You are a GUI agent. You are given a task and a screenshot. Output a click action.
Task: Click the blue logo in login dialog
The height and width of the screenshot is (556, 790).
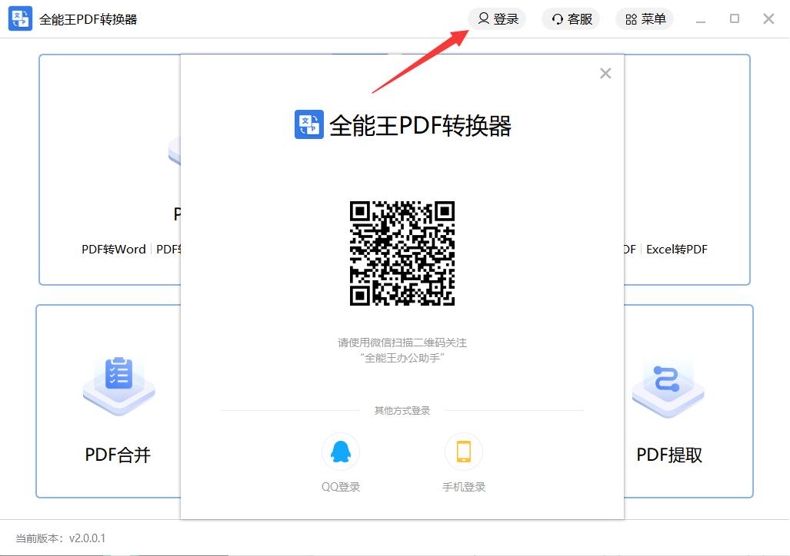tap(309, 124)
